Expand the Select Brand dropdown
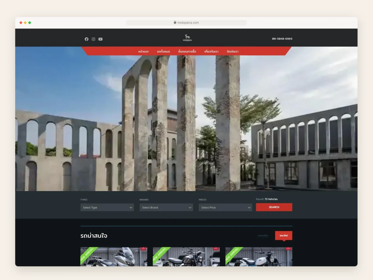 (x=166, y=207)
